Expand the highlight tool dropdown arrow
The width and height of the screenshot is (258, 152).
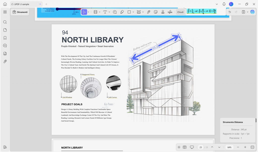pos(100,12)
